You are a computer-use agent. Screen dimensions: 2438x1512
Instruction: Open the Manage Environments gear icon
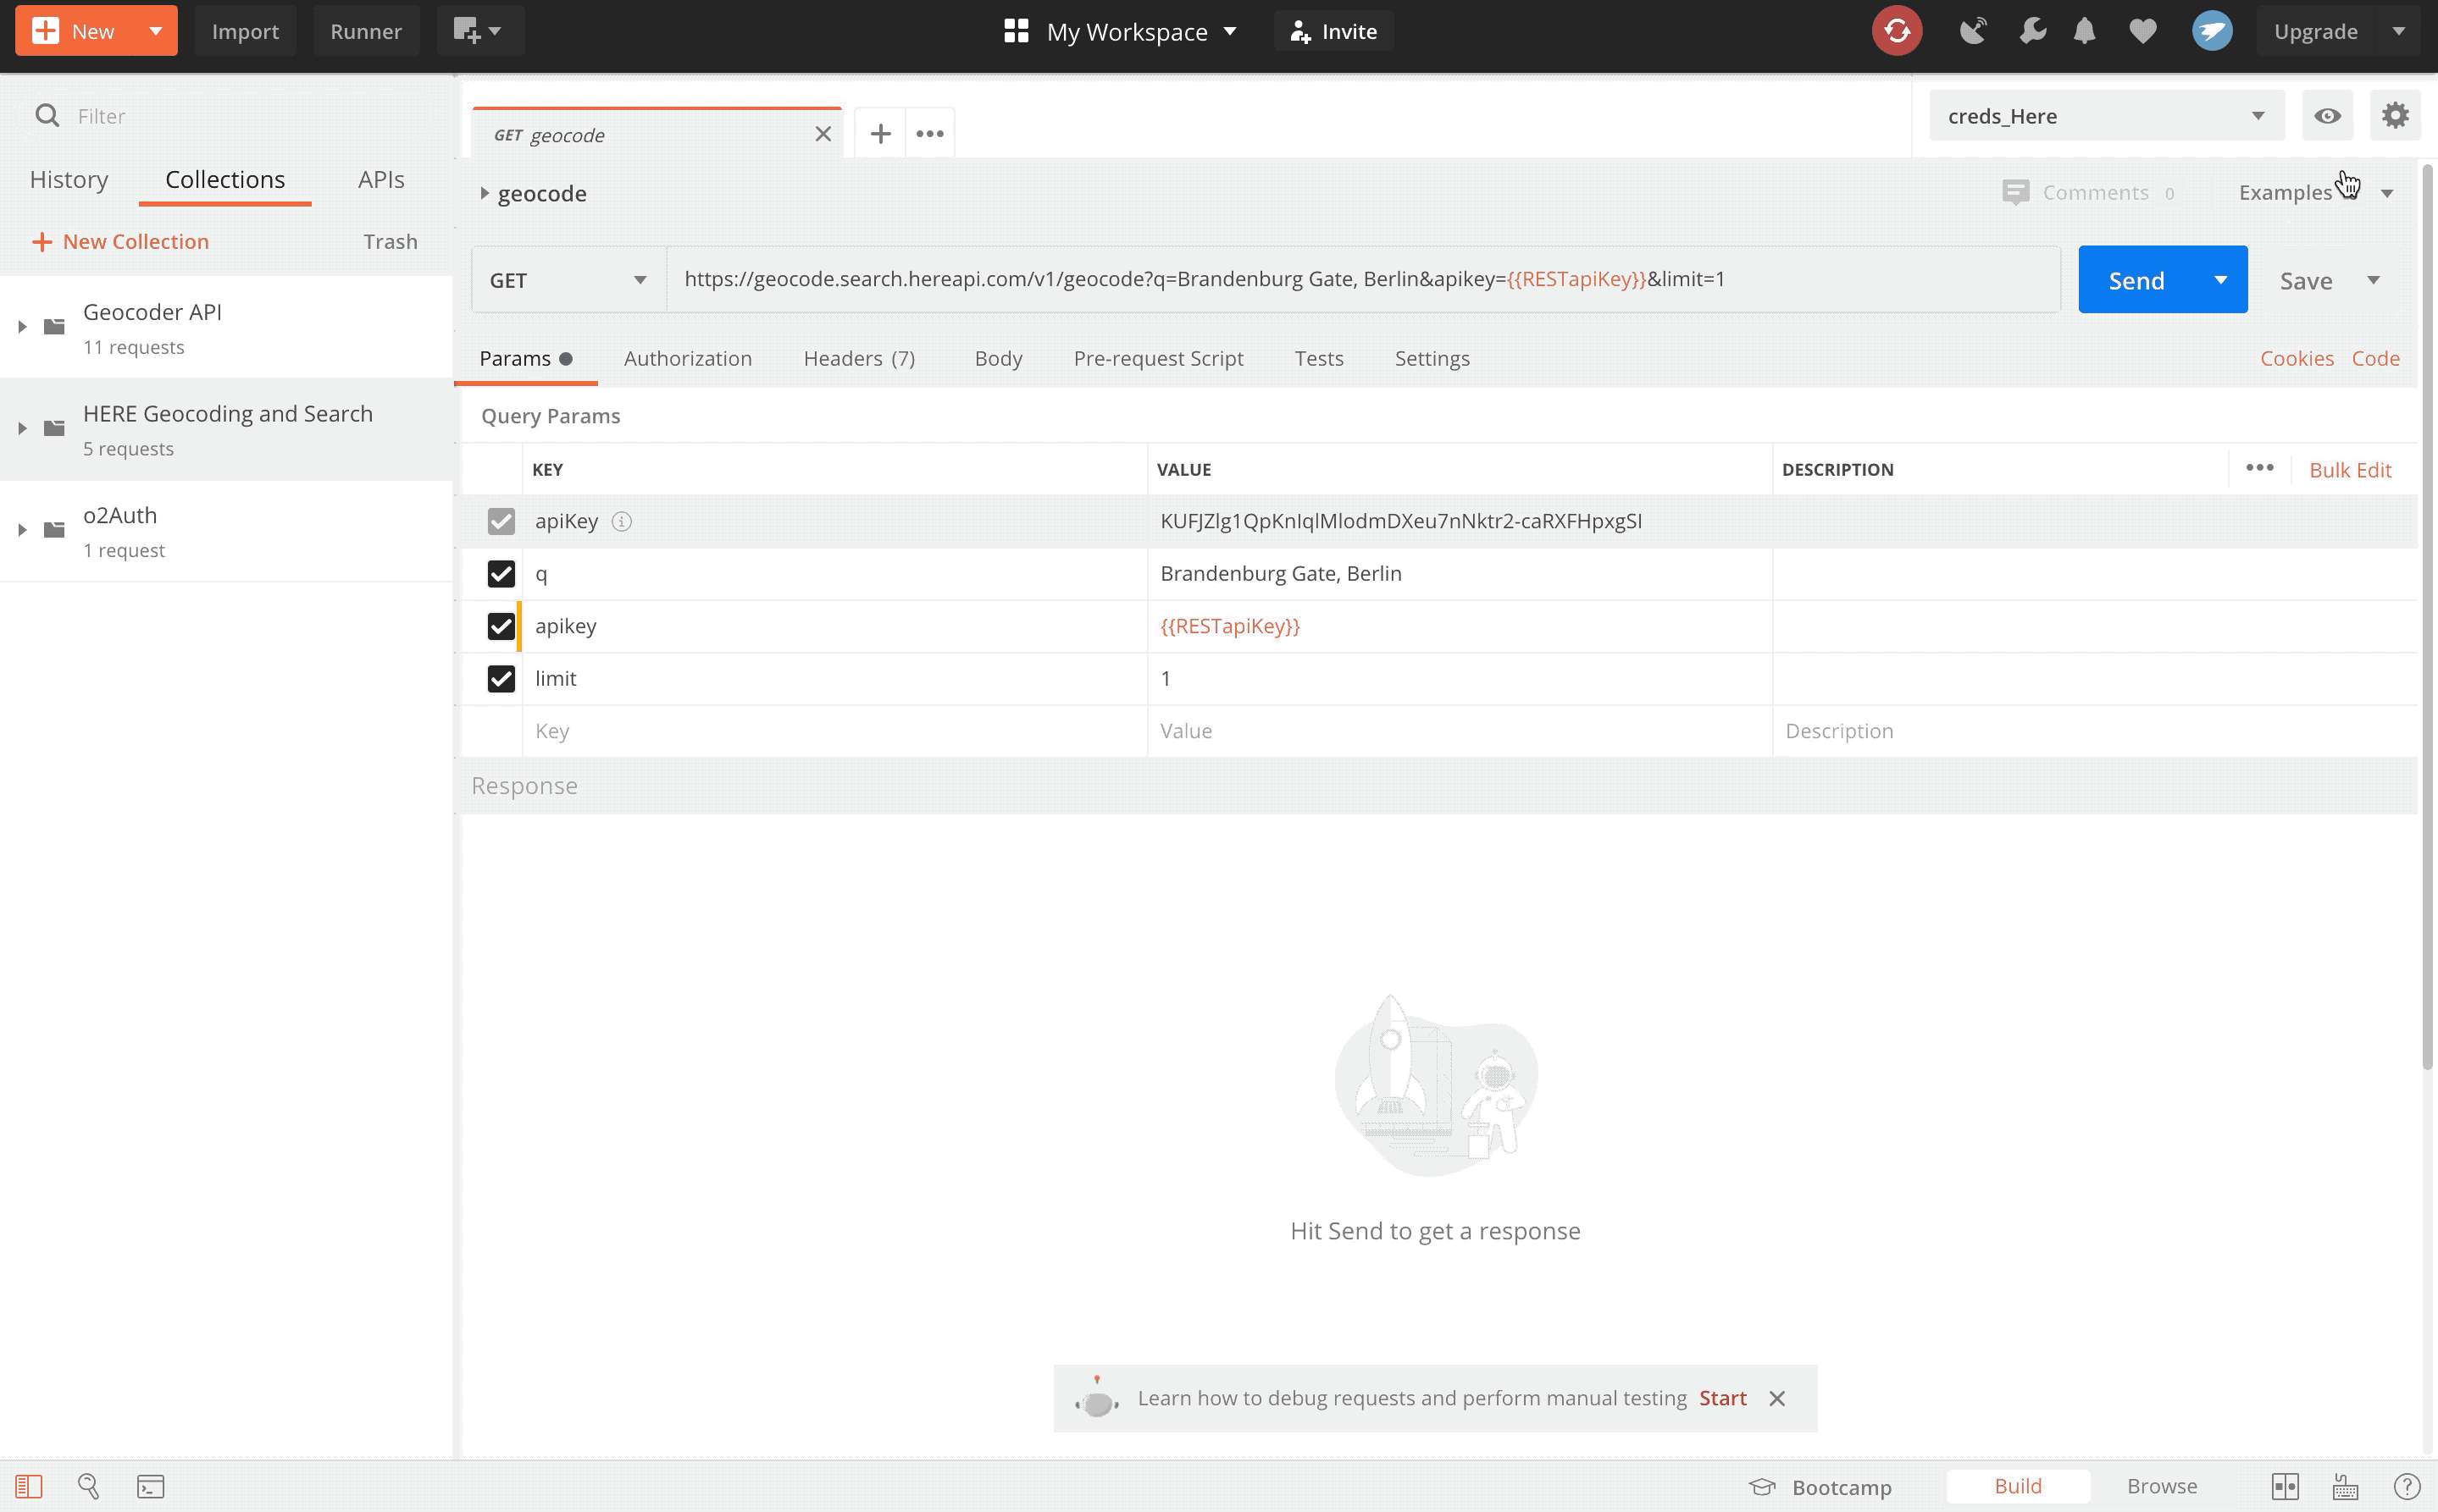(2395, 116)
